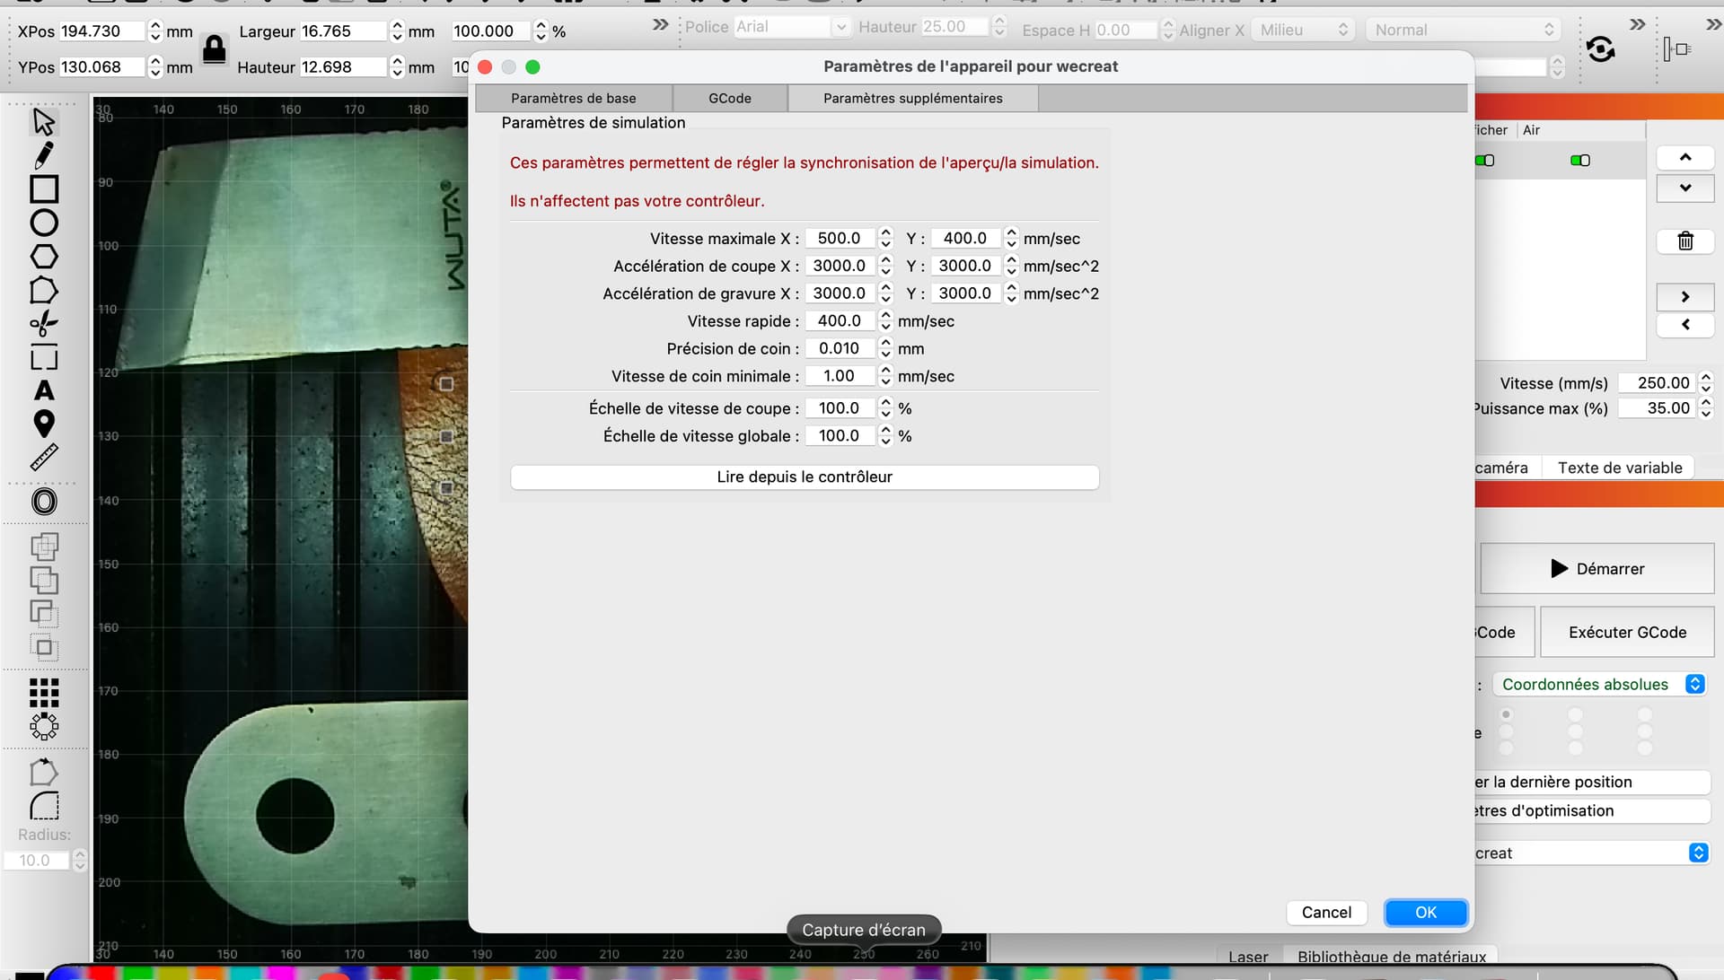This screenshot has width=1724, height=980.
Task: Choose the rectangle shape tool
Action: coord(43,189)
